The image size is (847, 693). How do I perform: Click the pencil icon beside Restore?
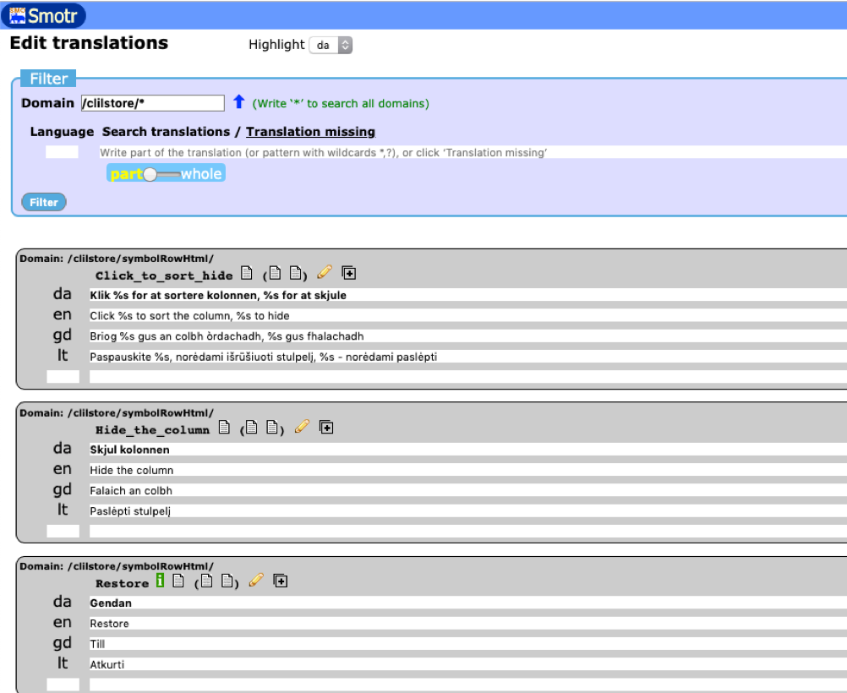tap(256, 581)
